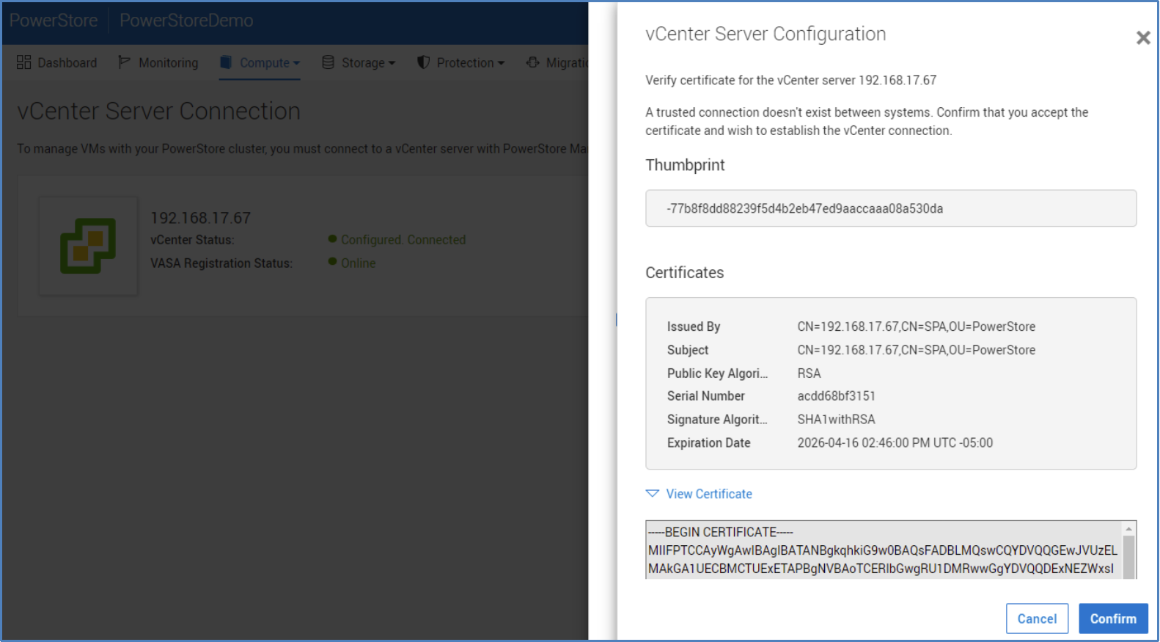Click the Monitoring flag icon

125,62
